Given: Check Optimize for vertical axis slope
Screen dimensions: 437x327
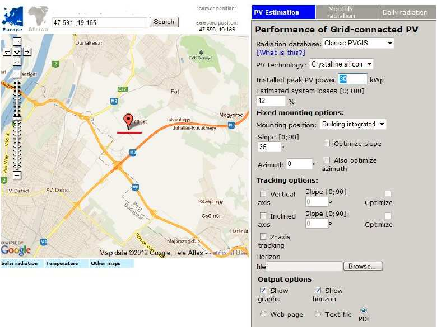Looking at the screenshot, I should click(x=388, y=193).
